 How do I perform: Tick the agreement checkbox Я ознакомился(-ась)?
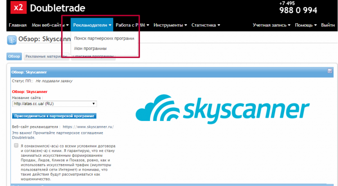[x=16, y=146]
